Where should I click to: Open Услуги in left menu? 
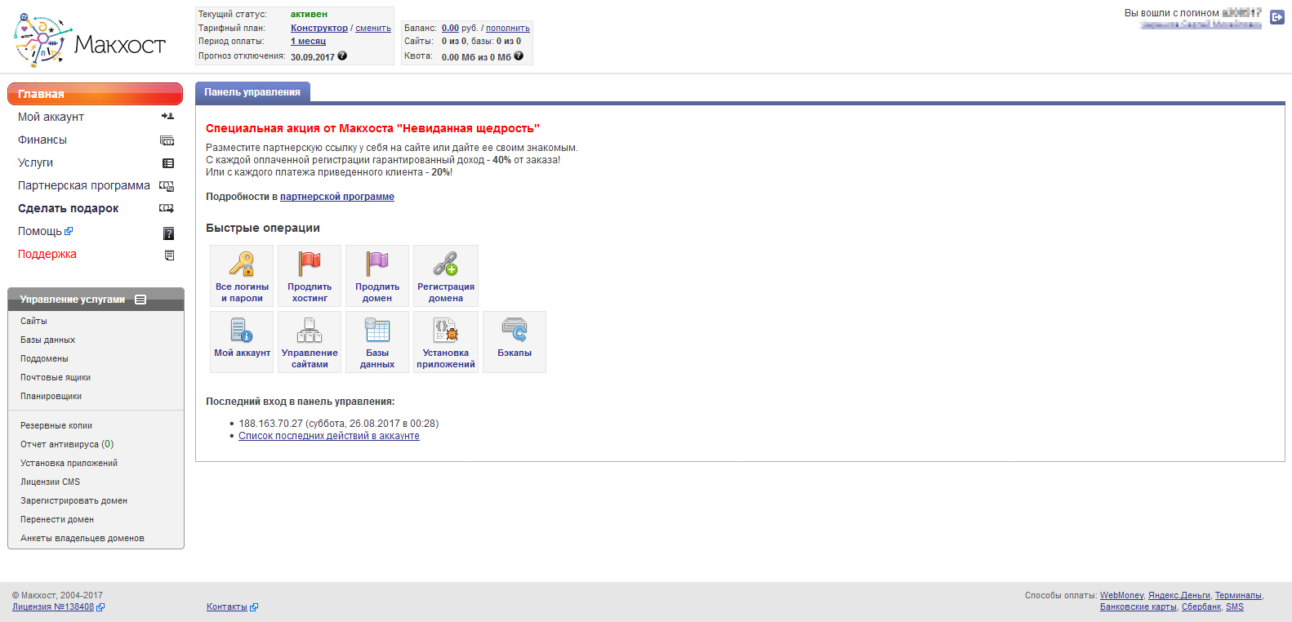click(35, 162)
